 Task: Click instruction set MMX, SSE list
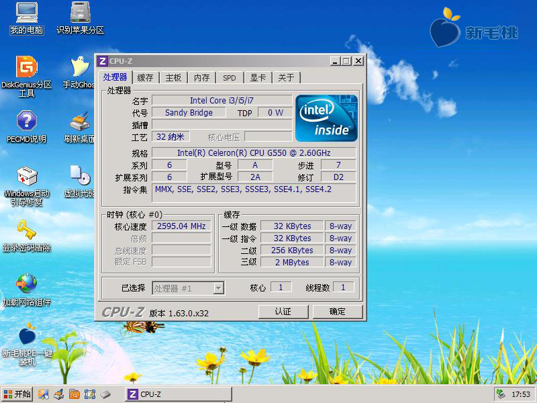254,193
